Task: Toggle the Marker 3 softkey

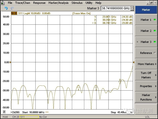Action: pyautogui.click(x=146, y=42)
